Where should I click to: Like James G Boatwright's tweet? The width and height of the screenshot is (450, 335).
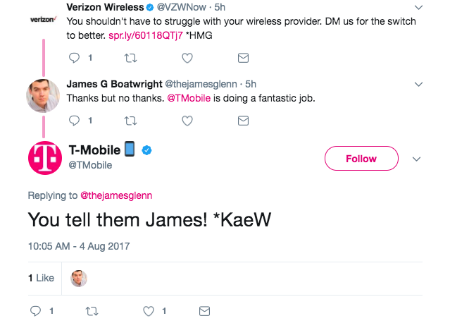[187, 121]
